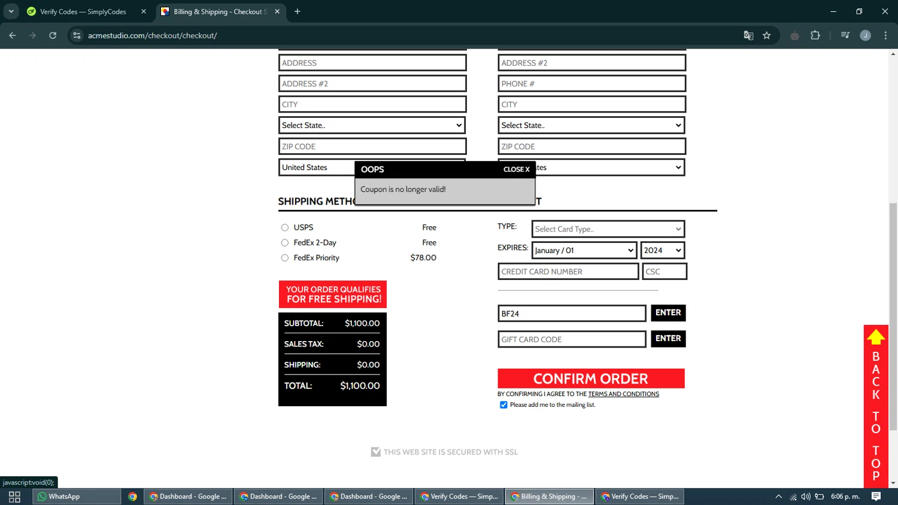Viewport: 898px width, 505px height.
Task: Open site information icon in address bar
Action: tap(77, 35)
